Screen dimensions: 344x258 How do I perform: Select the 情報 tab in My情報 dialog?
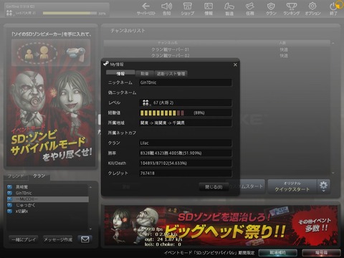coord(120,74)
